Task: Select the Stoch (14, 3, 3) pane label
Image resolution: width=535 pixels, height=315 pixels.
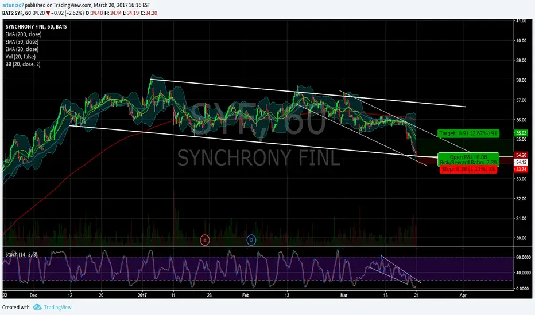Action: click(21, 254)
